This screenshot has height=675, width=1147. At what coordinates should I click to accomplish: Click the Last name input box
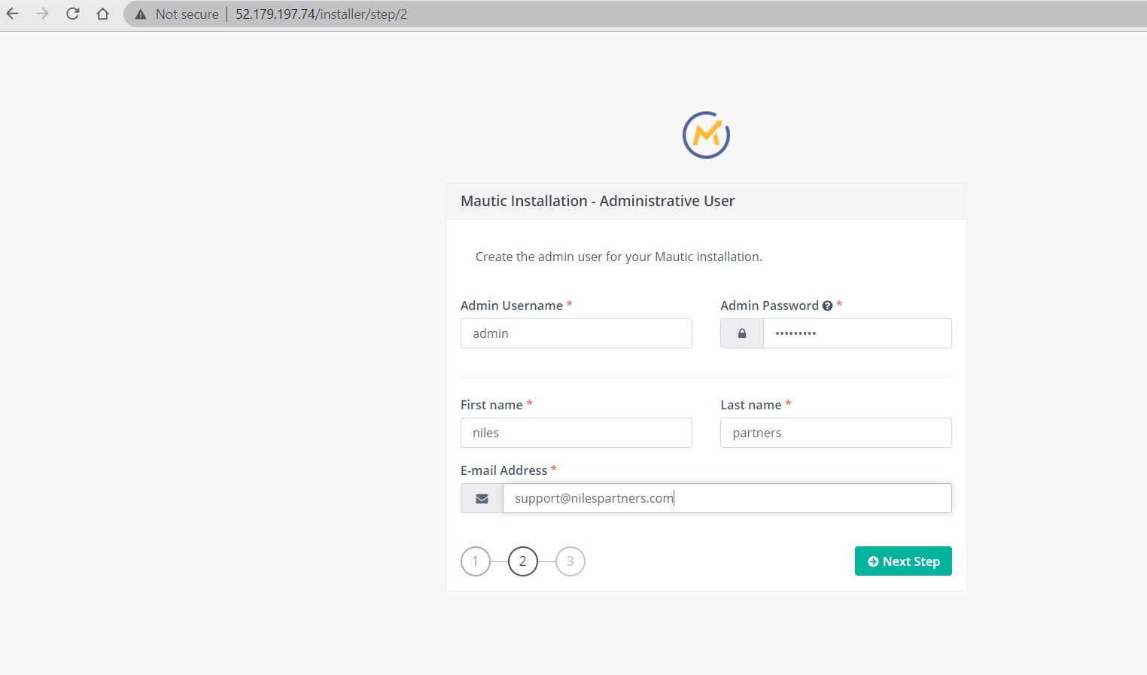835,433
